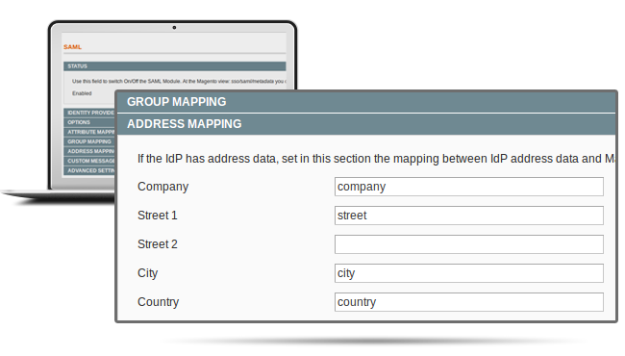625x356 pixels.
Task: Click the Country label
Action: [158, 302]
